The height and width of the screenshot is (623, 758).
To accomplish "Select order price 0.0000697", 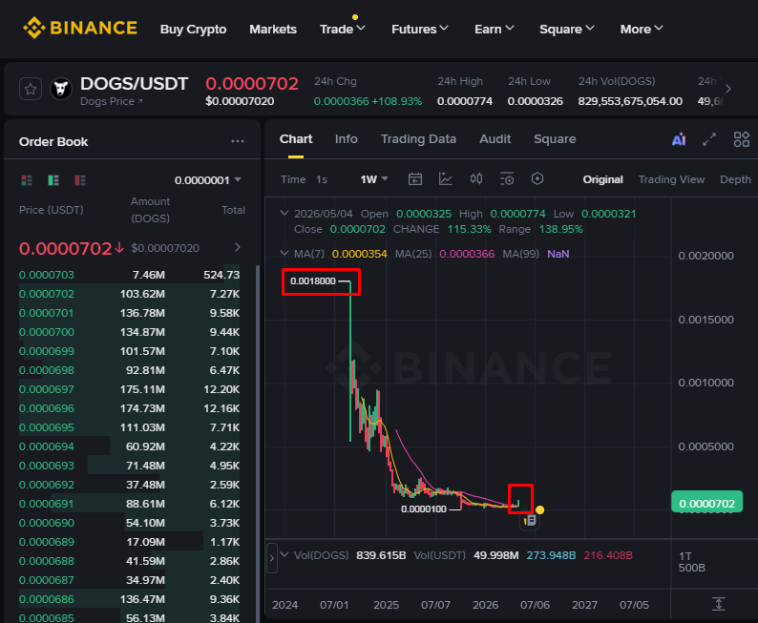I will click(47, 389).
